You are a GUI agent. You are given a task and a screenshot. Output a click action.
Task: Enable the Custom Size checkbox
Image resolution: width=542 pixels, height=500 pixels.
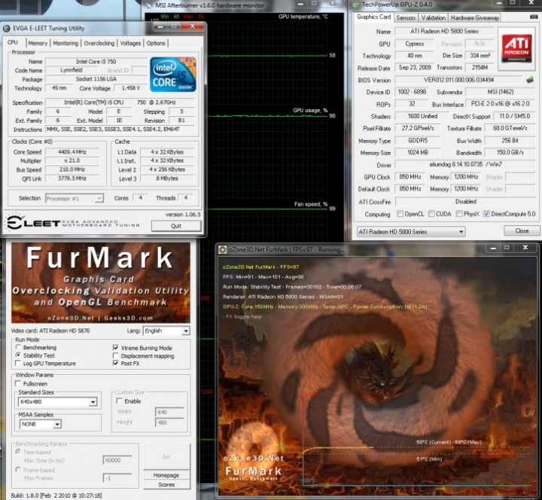119,401
